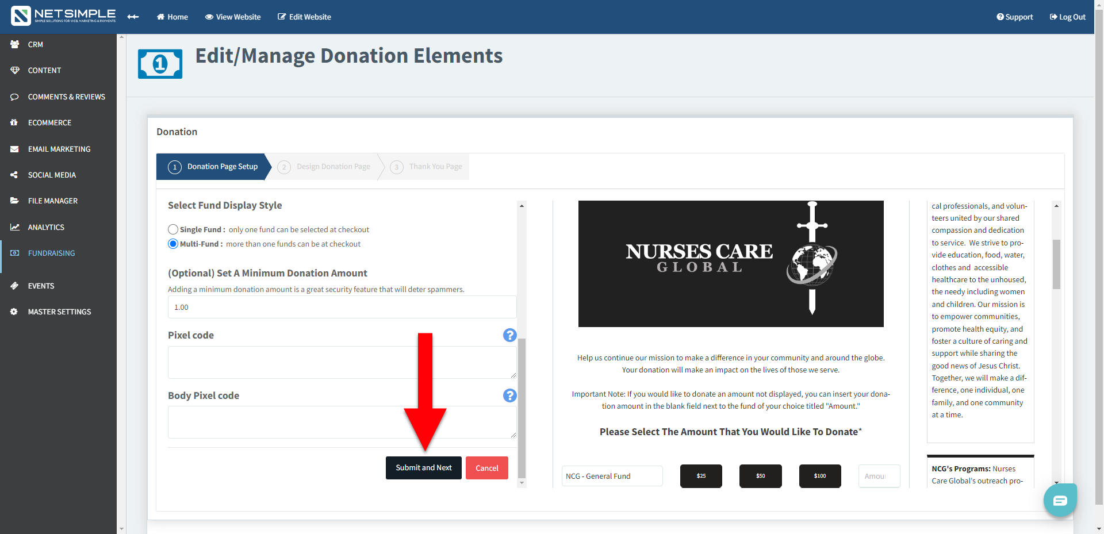Open EMAIL MARKETING menu label
1104x534 pixels.
coord(59,149)
